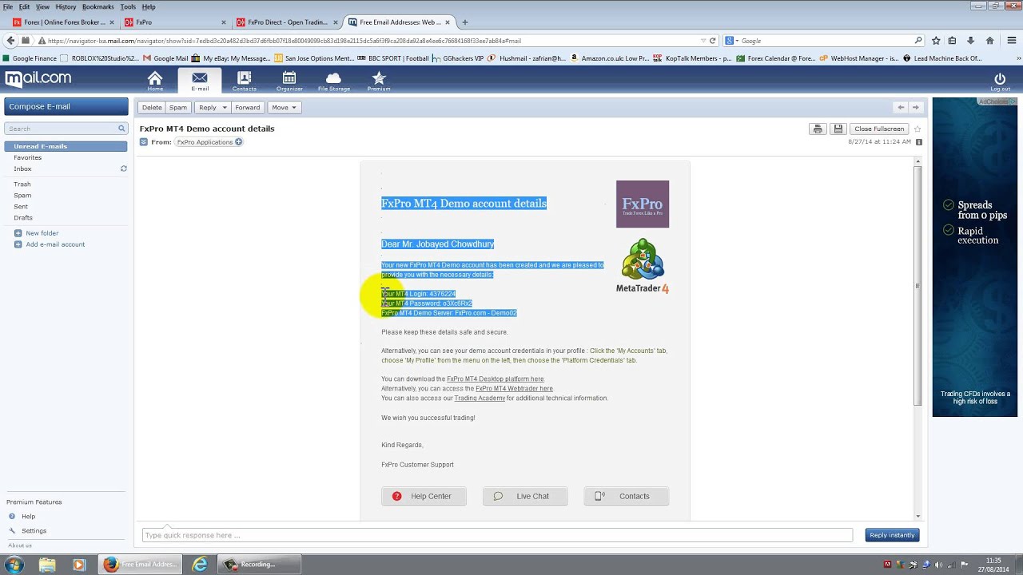Click the Live Chat button in email
The width and height of the screenshot is (1023, 575).
coord(525,496)
